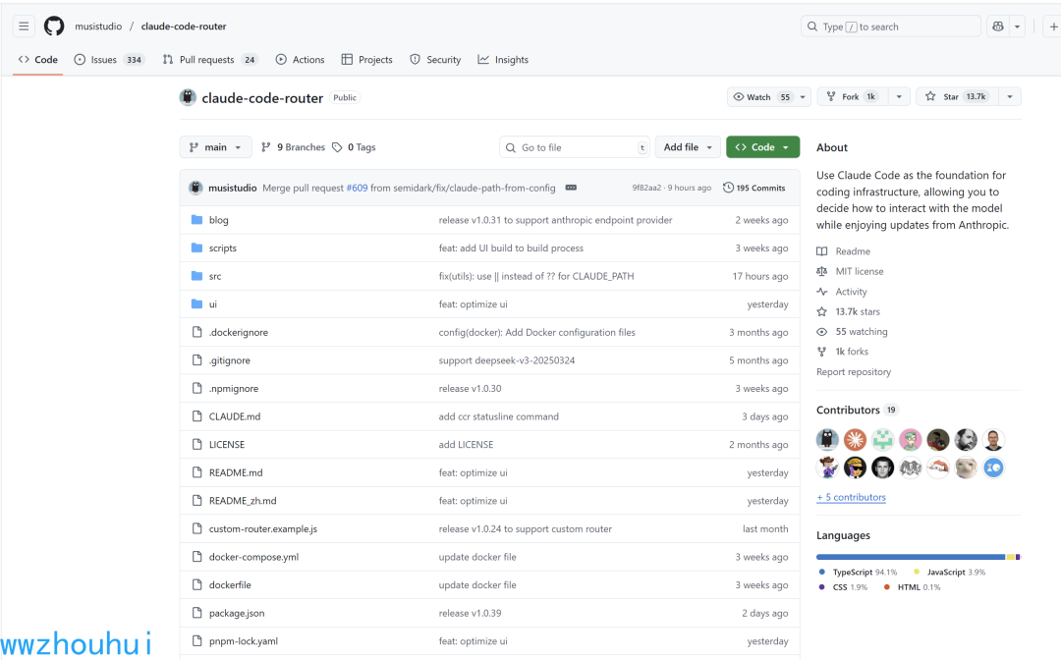Click the scripts folder icon
This screenshot has width=1061, height=660.
pyautogui.click(x=196, y=248)
